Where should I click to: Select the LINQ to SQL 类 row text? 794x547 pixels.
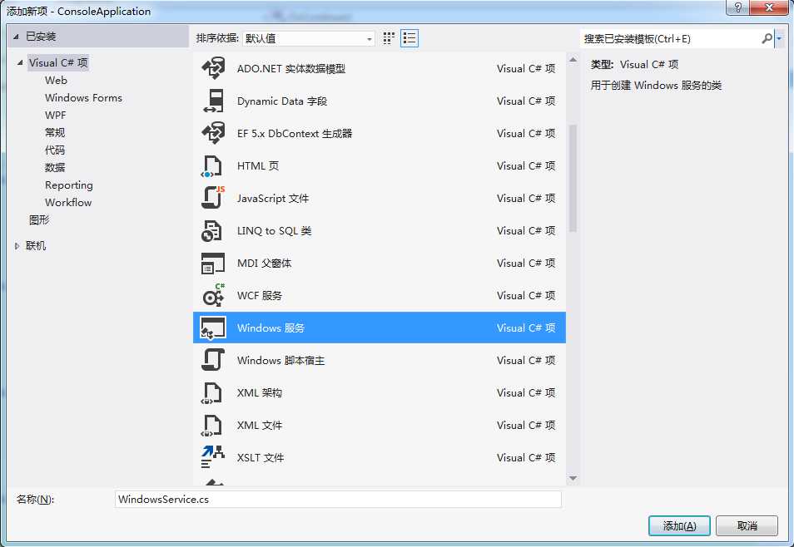click(x=274, y=231)
